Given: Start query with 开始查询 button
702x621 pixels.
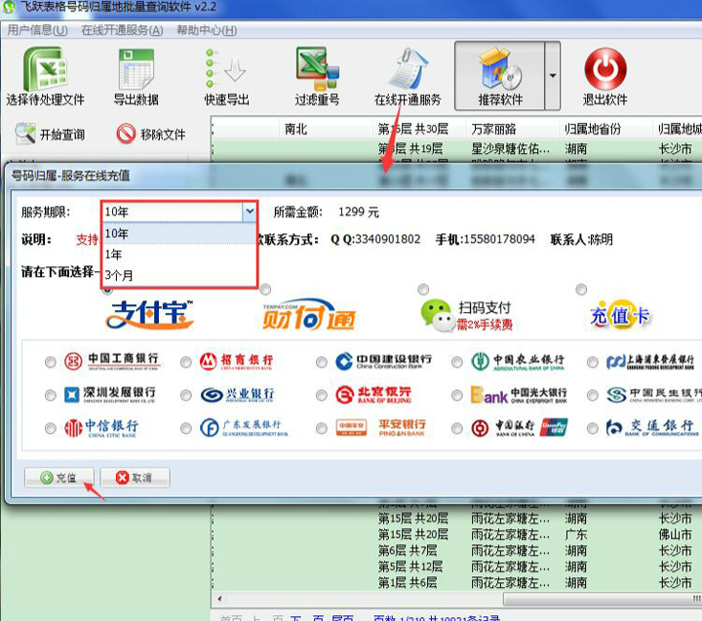Looking at the screenshot, I should tap(50, 134).
